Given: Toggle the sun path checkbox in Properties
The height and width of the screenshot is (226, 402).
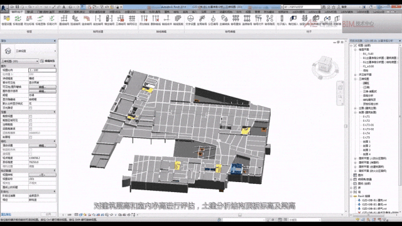Looking at the screenshot, I should (x=31, y=108).
